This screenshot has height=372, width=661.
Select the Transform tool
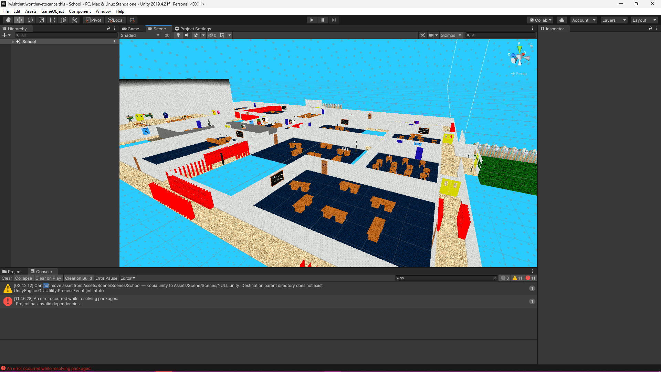coord(63,20)
